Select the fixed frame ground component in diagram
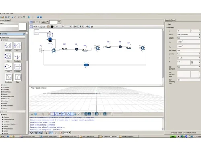The width and height of the screenshot is (201, 151). pyautogui.click(x=41, y=50)
